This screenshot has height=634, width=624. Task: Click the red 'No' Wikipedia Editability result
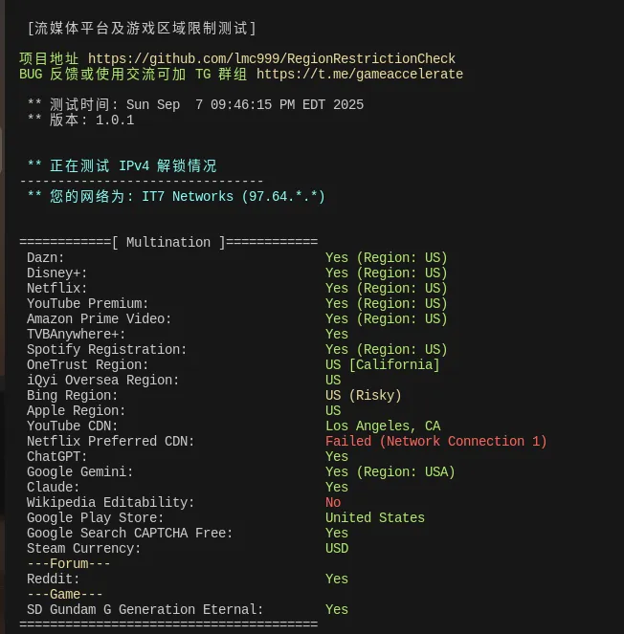click(333, 503)
